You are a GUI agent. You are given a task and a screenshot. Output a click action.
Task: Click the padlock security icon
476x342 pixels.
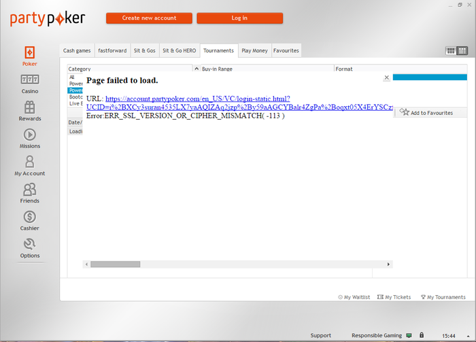pos(422,335)
